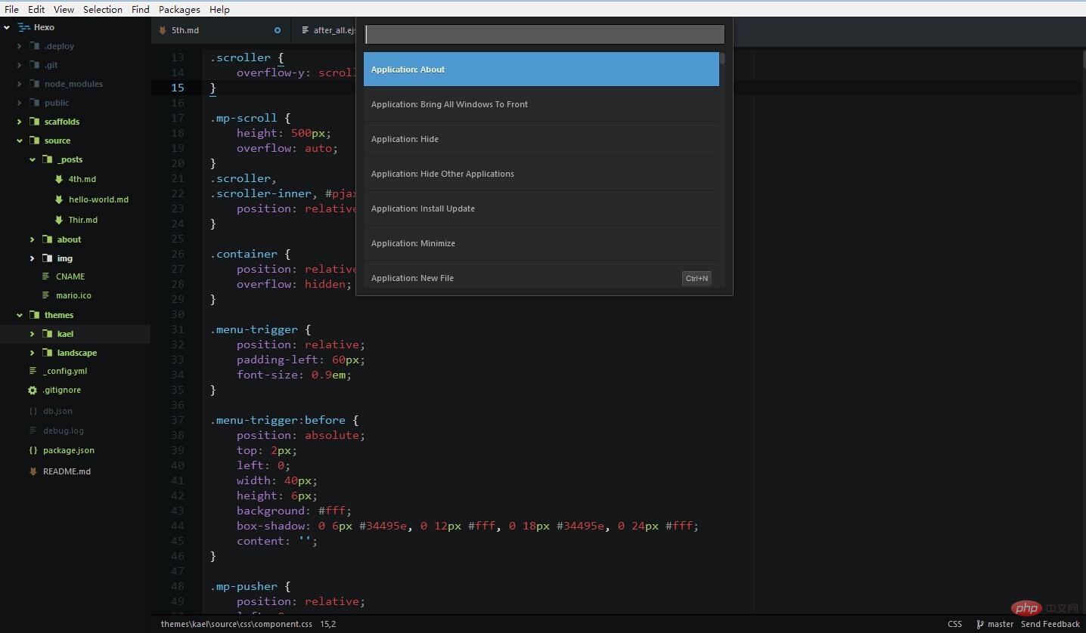The image size is (1086, 633).
Task: Switch to the 5th.md tab
Action: tap(221, 30)
